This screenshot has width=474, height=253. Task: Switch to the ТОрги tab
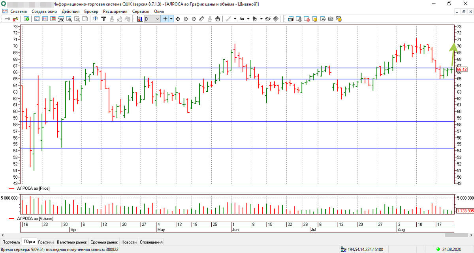tap(29, 241)
